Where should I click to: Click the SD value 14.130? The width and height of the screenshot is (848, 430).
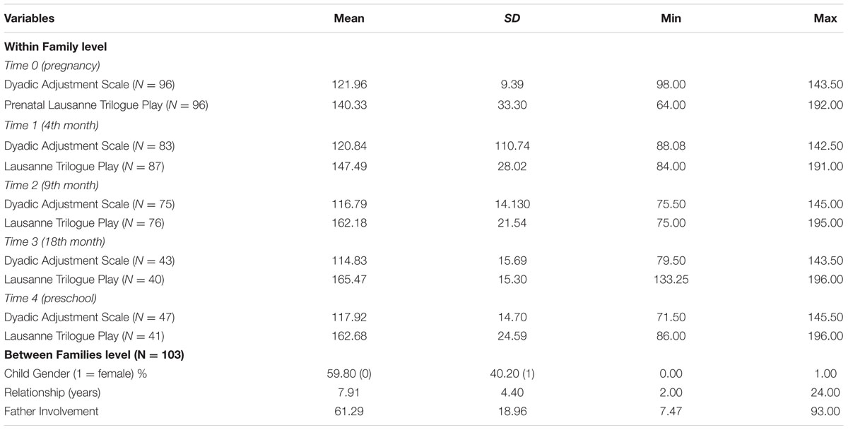click(x=512, y=205)
